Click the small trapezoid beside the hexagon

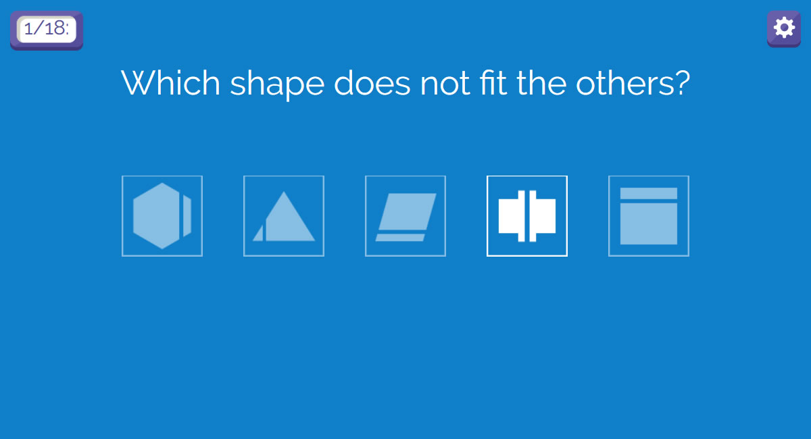pos(187,216)
